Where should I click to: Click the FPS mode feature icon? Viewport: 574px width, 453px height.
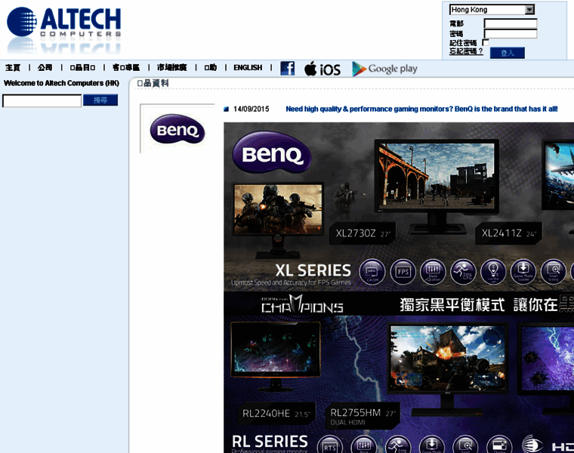[403, 272]
